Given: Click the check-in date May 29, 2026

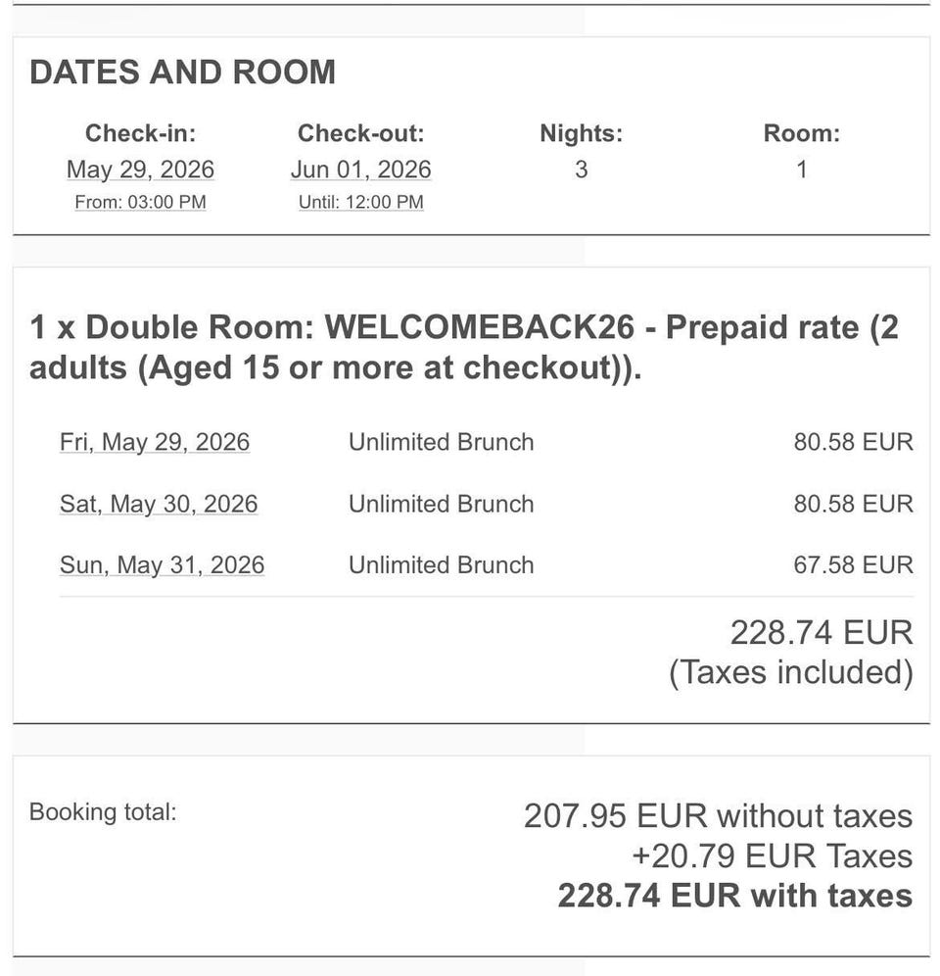Looking at the screenshot, I should 141,170.
